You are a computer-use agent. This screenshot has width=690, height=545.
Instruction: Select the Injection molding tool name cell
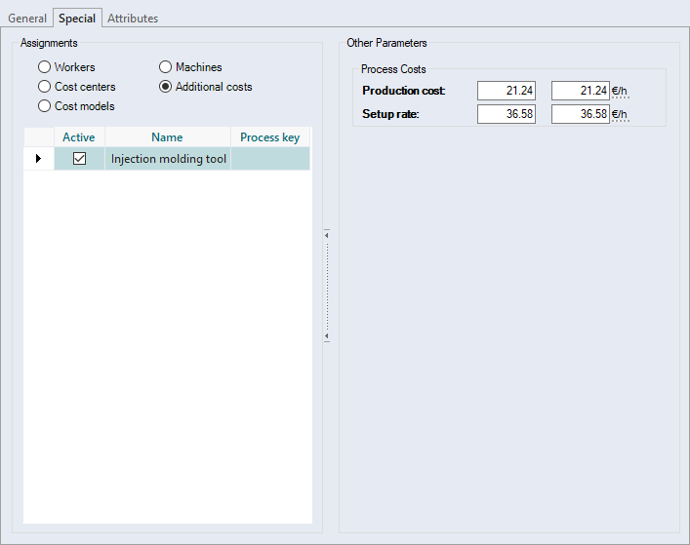[x=168, y=159]
